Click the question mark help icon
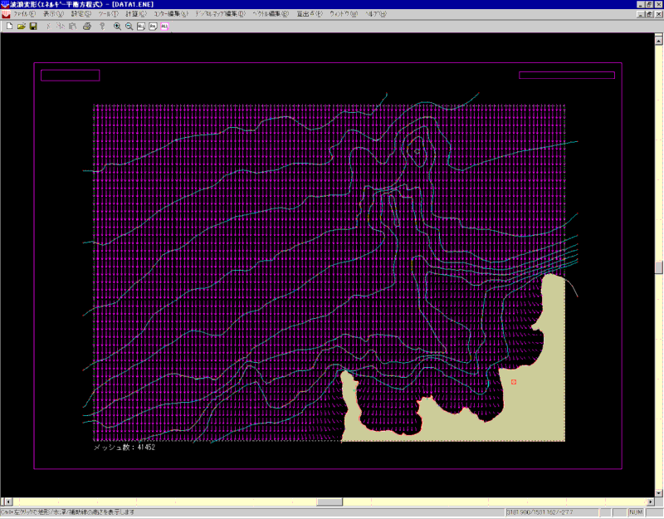This screenshot has height=519, width=664. click(101, 27)
